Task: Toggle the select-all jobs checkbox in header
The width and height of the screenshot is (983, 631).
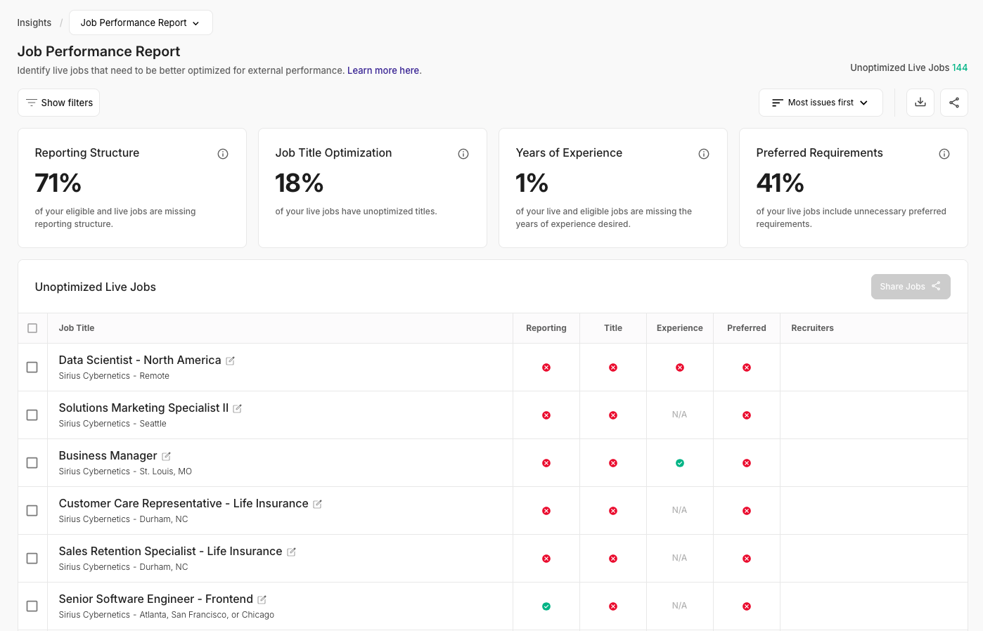Action: (x=32, y=328)
